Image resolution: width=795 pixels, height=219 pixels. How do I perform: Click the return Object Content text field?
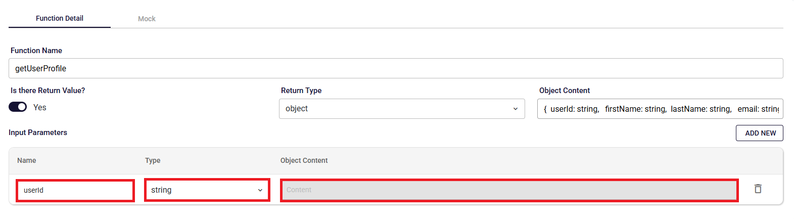pyautogui.click(x=660, y=109)
